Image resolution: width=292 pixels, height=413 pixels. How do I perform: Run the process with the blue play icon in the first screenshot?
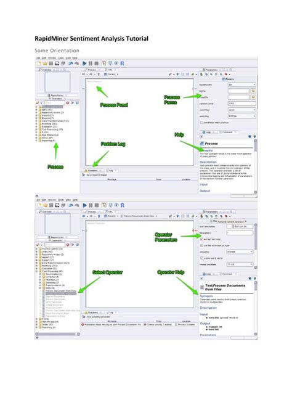[x=84, y=63]
